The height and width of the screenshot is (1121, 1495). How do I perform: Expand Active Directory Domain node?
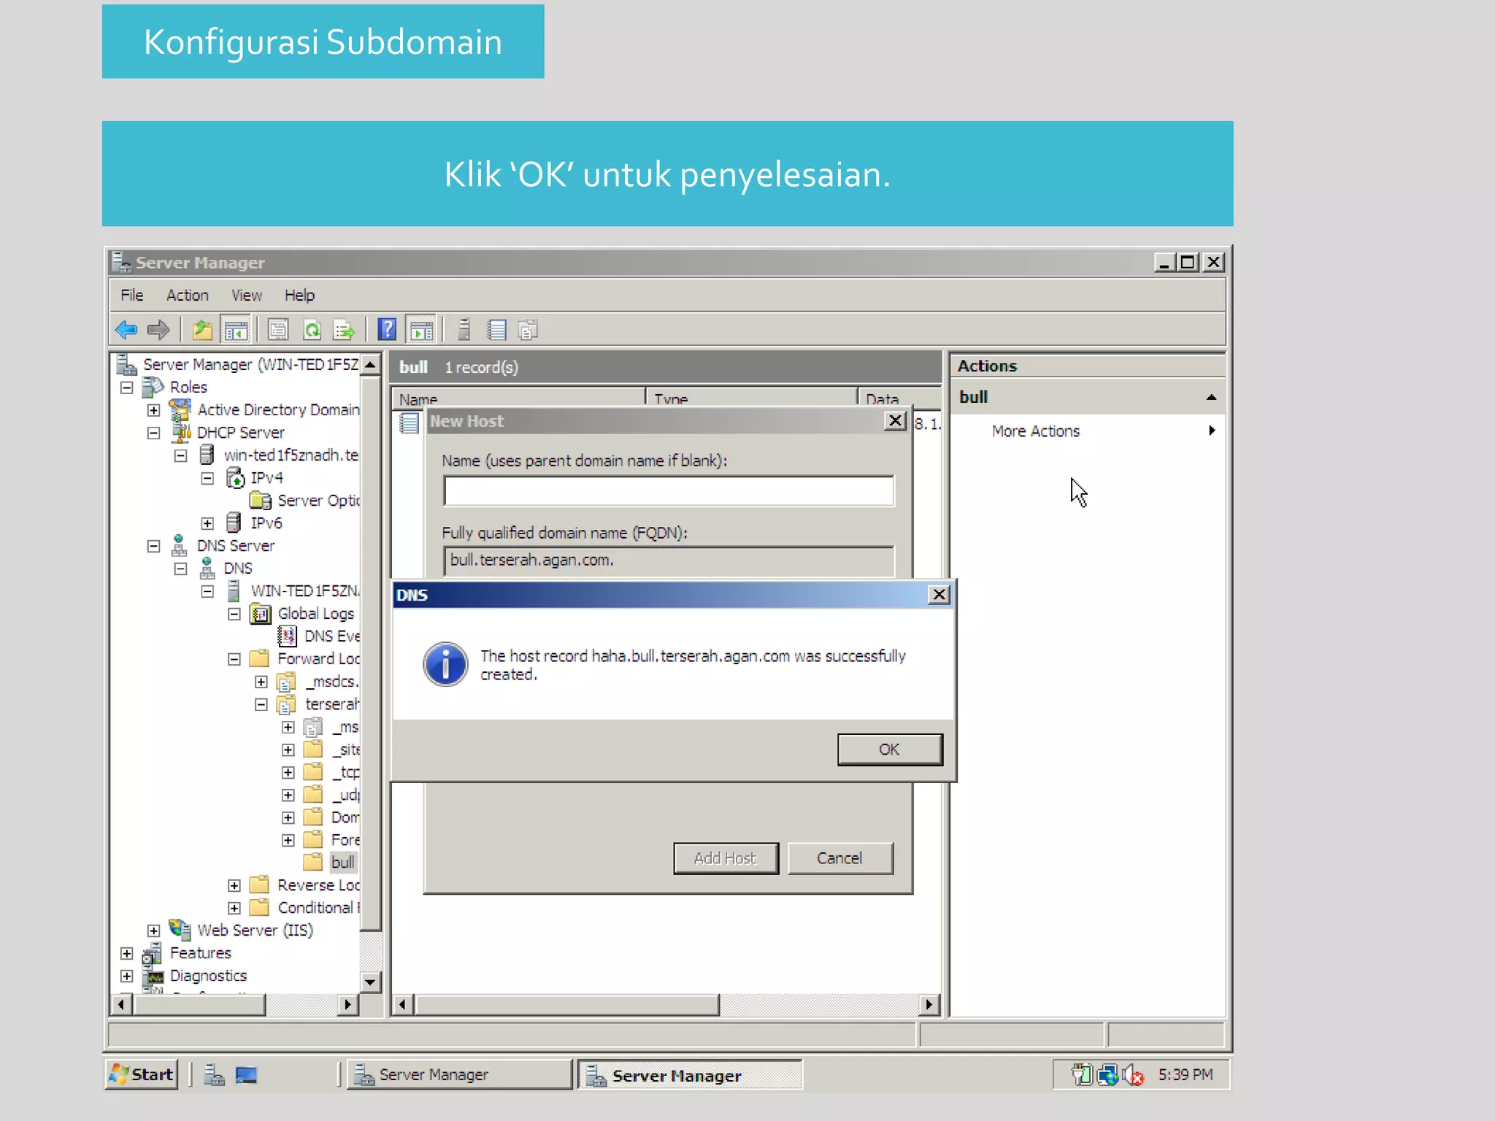153,410
